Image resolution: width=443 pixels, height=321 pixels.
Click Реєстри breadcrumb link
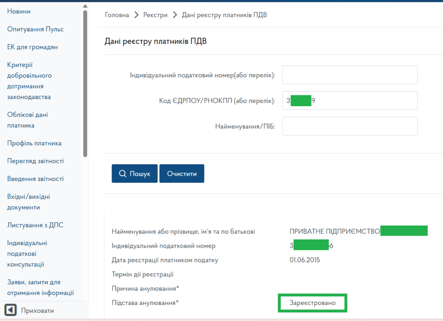click(156, 15)
